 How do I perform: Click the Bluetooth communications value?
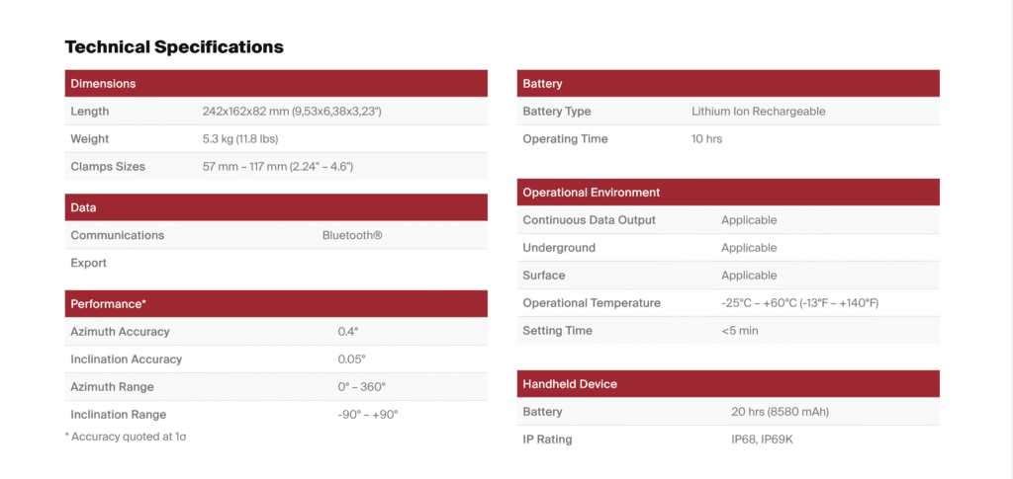pyautogui.click(x=352, y=236)
